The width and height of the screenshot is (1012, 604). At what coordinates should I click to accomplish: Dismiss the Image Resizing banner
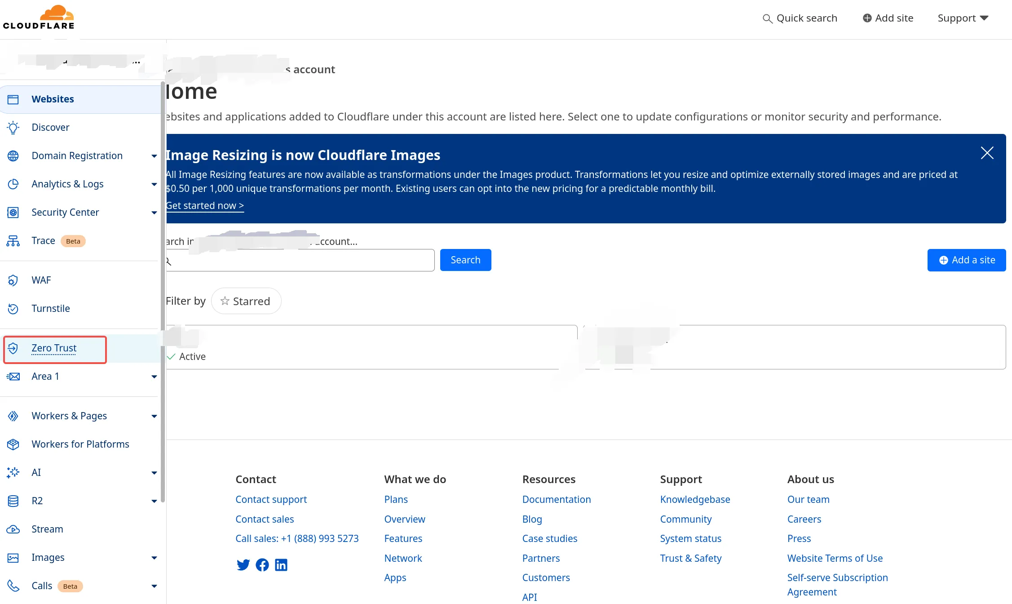pos(987,153)
